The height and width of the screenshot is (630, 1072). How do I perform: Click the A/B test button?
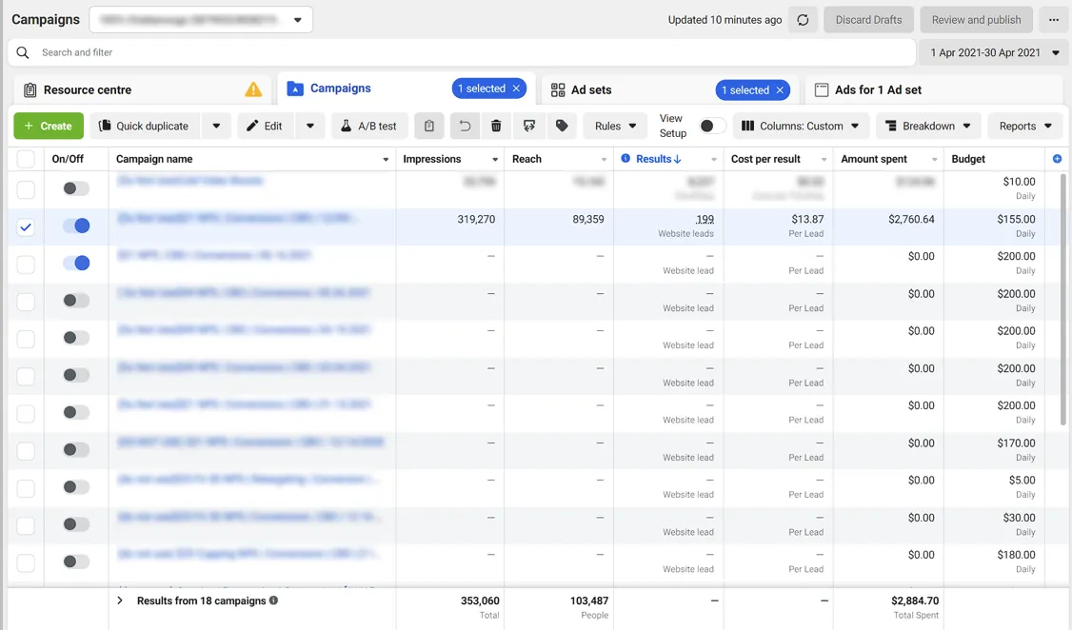click(369, 126)
